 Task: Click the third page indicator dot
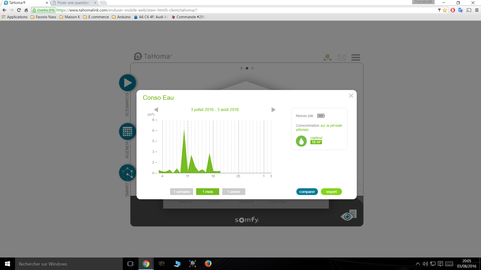click(x=253, y=68)
